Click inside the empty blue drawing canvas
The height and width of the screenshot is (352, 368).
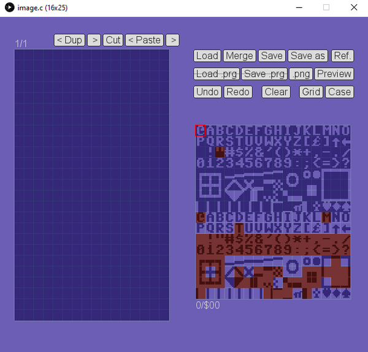pyautogui.click(x=92, y=184)
